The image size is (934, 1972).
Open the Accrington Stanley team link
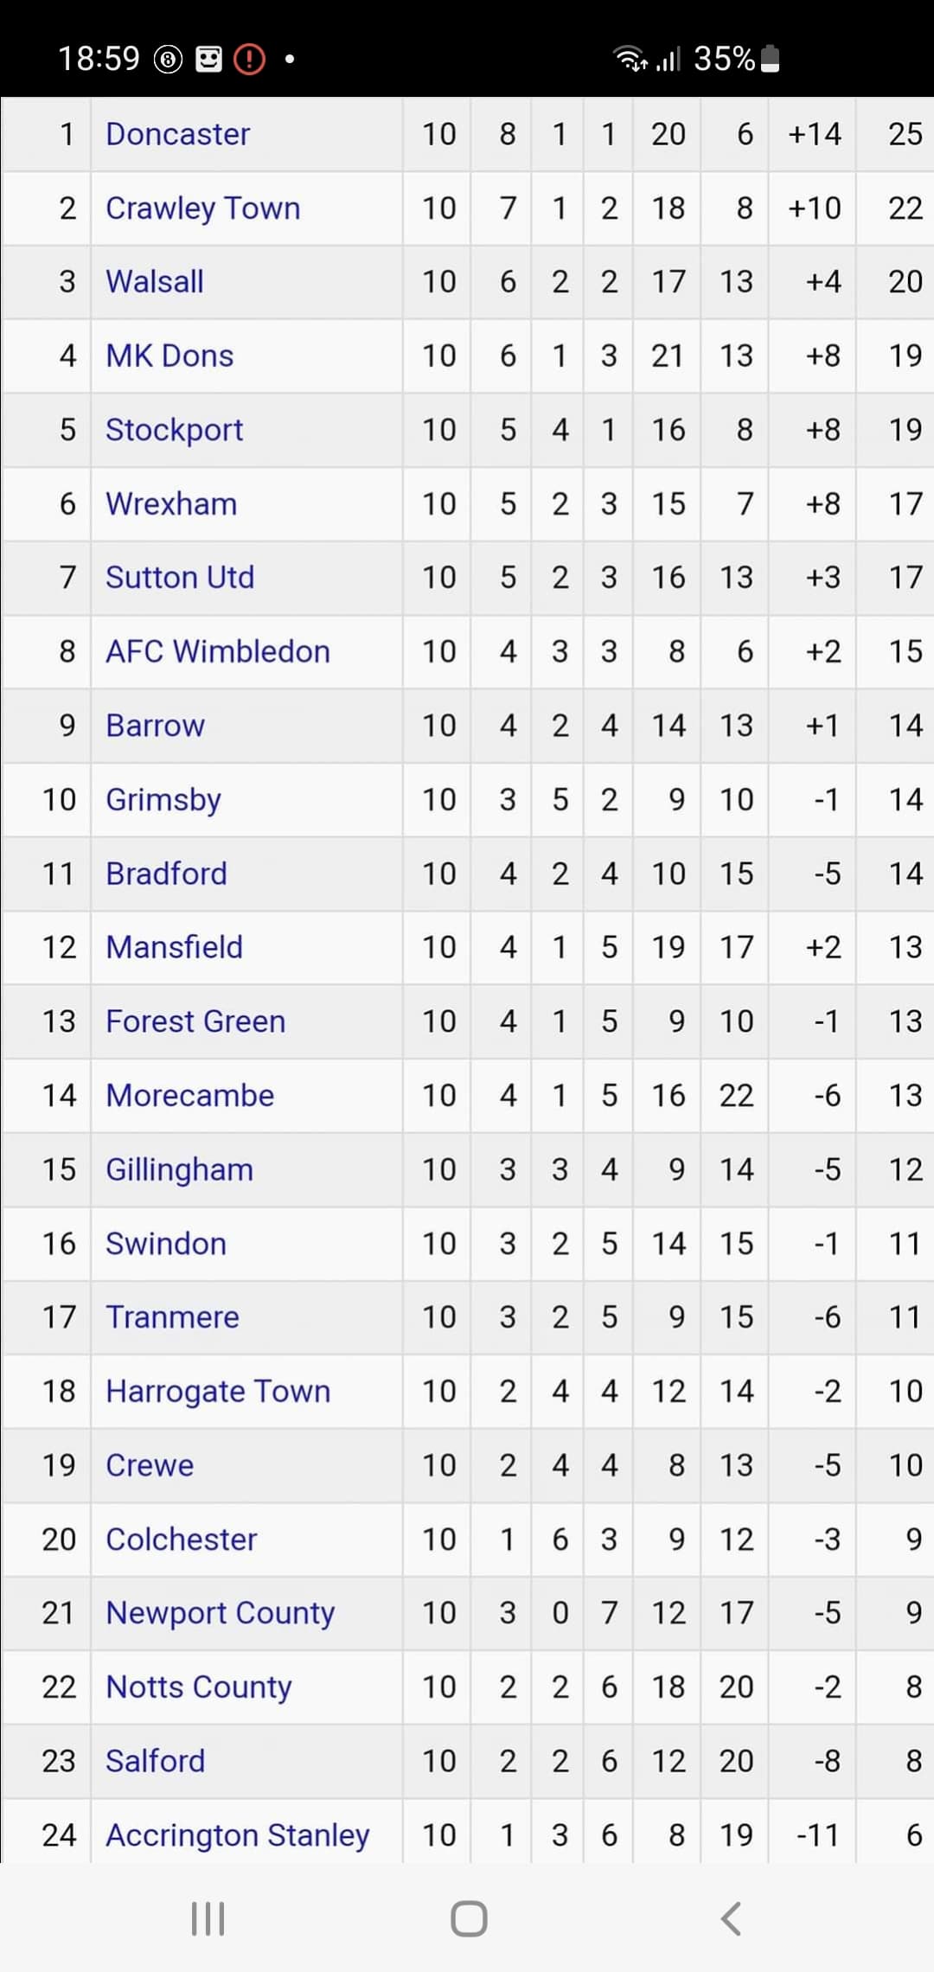click(x=238, y=1835)
